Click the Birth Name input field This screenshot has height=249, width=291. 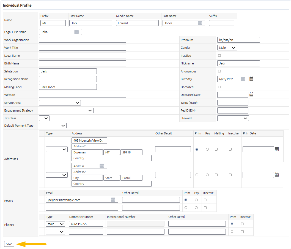pyautogui.click(x=83, y=63)
